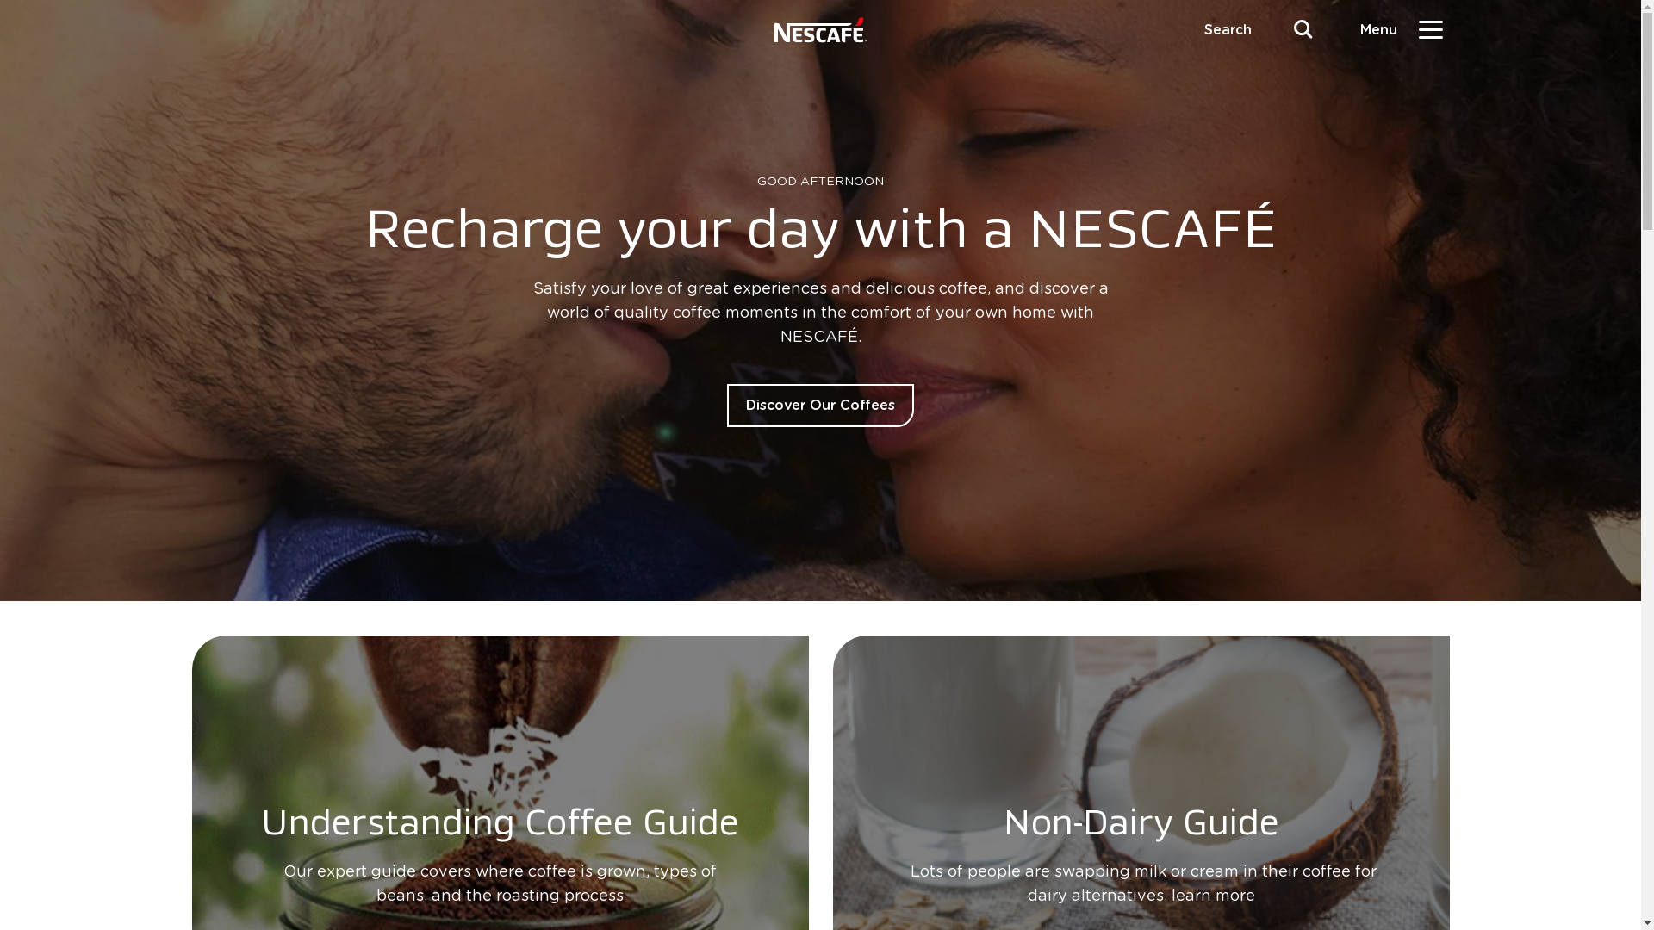This screenshot has height=930, width=1654.
Task: Click the Understanding Coffee Guide description text
Action: click(500, 883)
